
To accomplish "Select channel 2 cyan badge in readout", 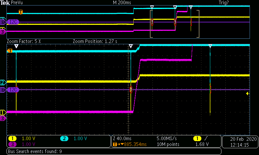I will click(x=64, y=139).
